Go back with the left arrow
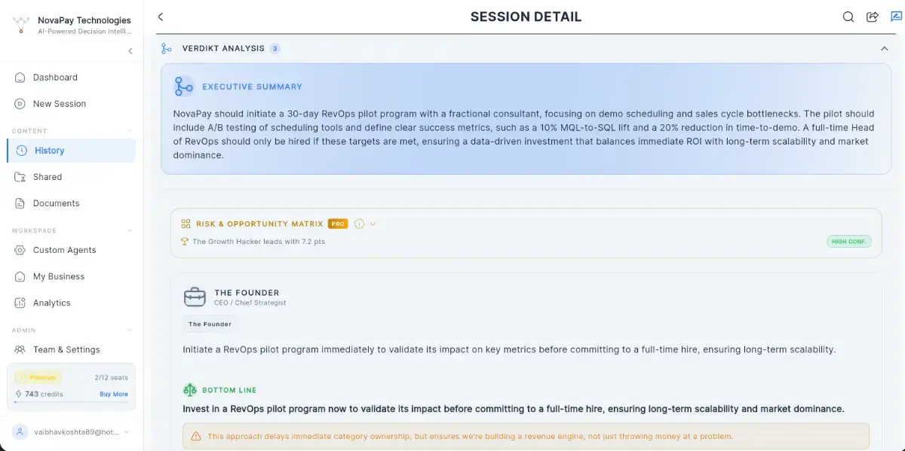 point(161,17)
